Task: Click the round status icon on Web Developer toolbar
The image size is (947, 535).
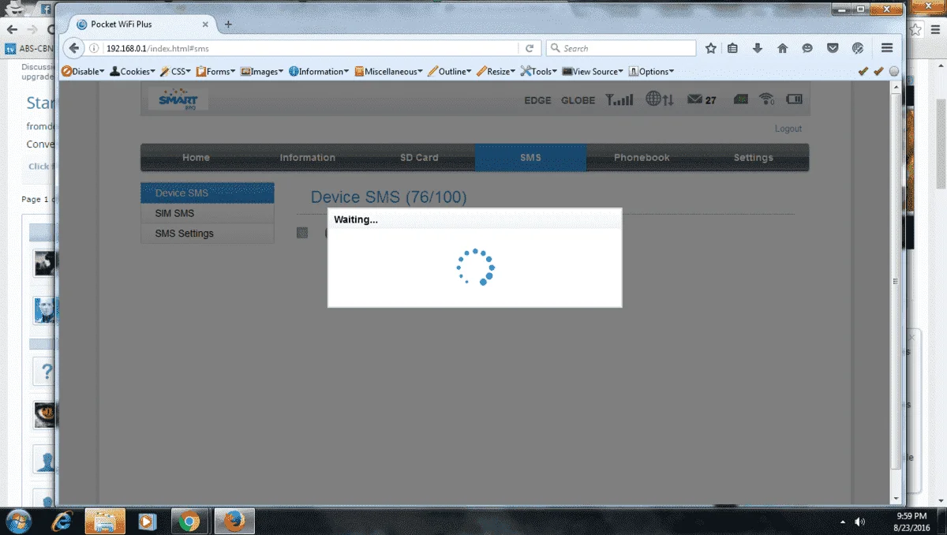Action: point(893,71)
